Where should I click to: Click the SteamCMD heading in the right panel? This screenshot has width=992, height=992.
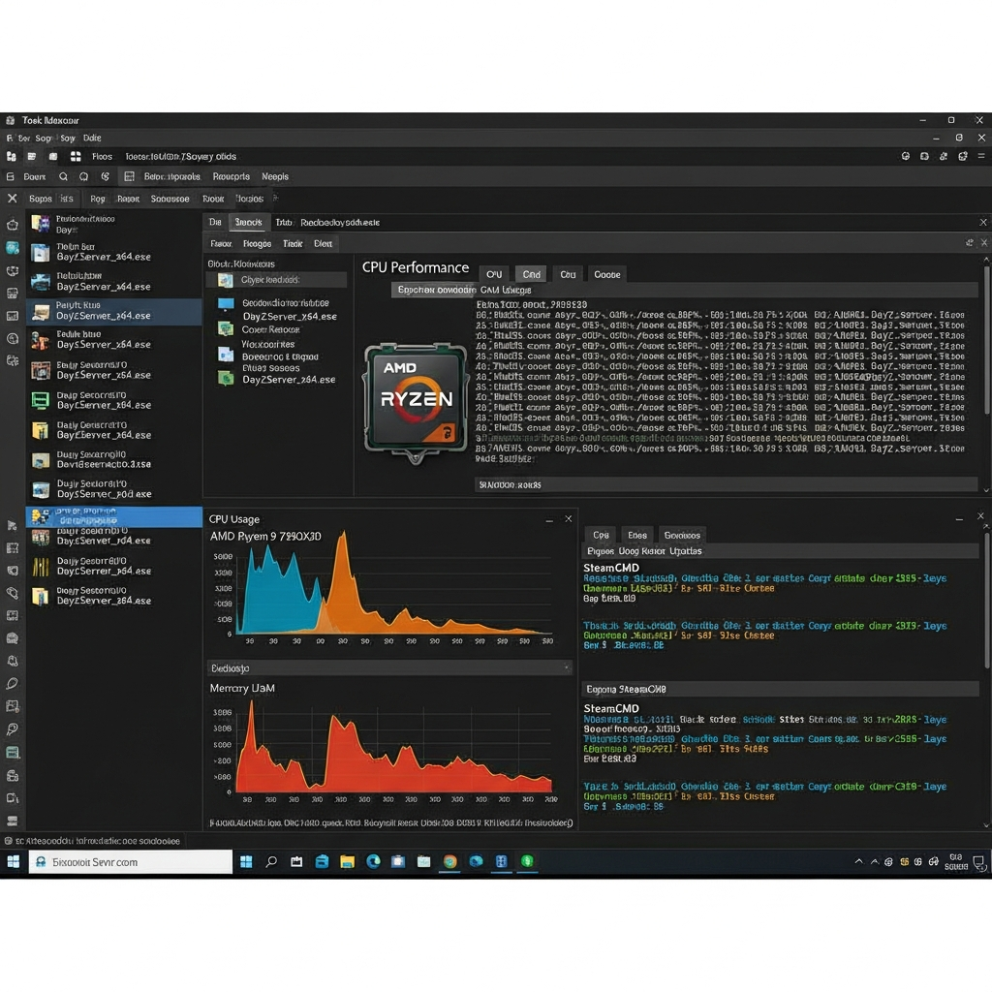pyautogui.click(x=612, y=567)
